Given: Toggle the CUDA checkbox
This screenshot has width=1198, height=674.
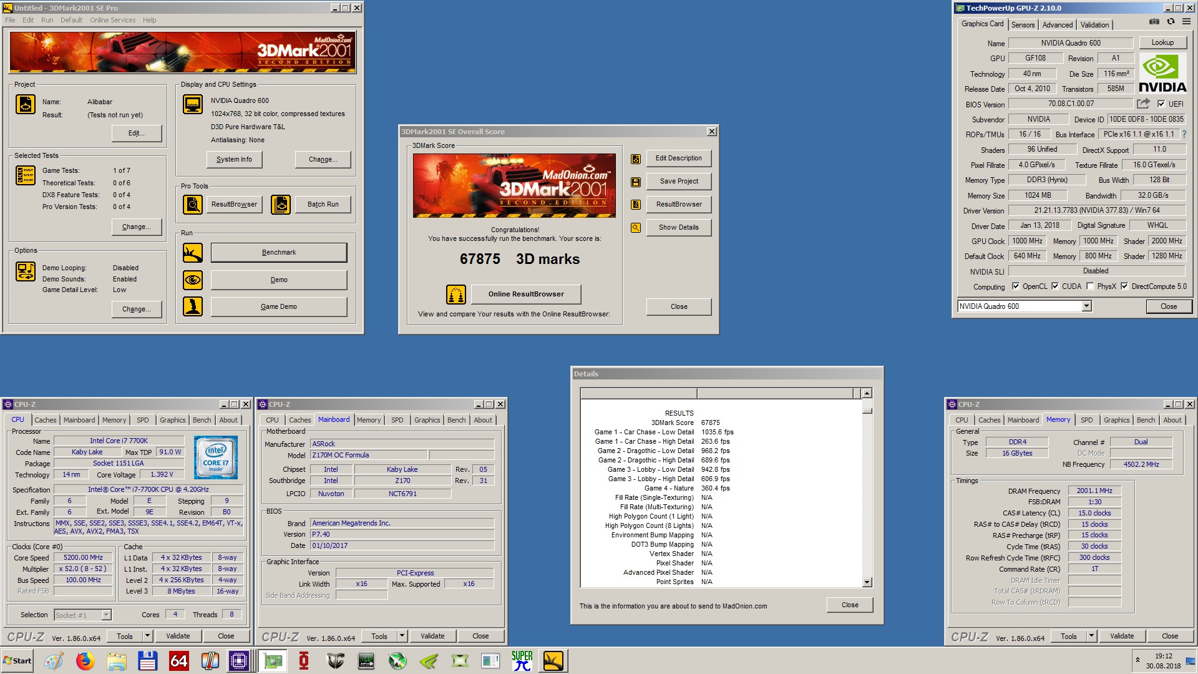Looking at the screenshot, I should [x=1055, y=286].
